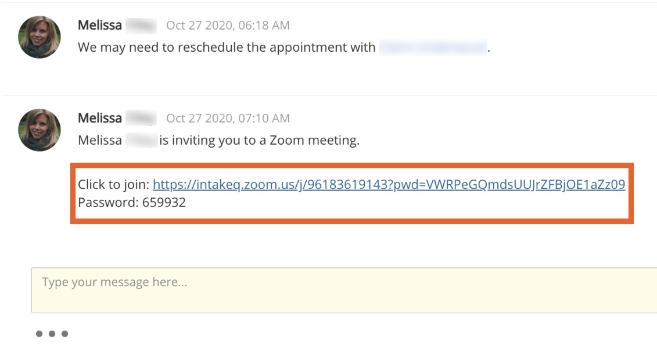Select sender name Melissa on 06:18 AM message
Screen dimensions: 657x347
click(100, 25)
